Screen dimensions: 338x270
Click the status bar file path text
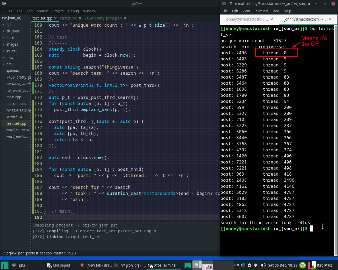(x=39, y=253)
